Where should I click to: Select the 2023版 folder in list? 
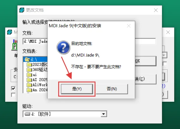click(37, 64)
